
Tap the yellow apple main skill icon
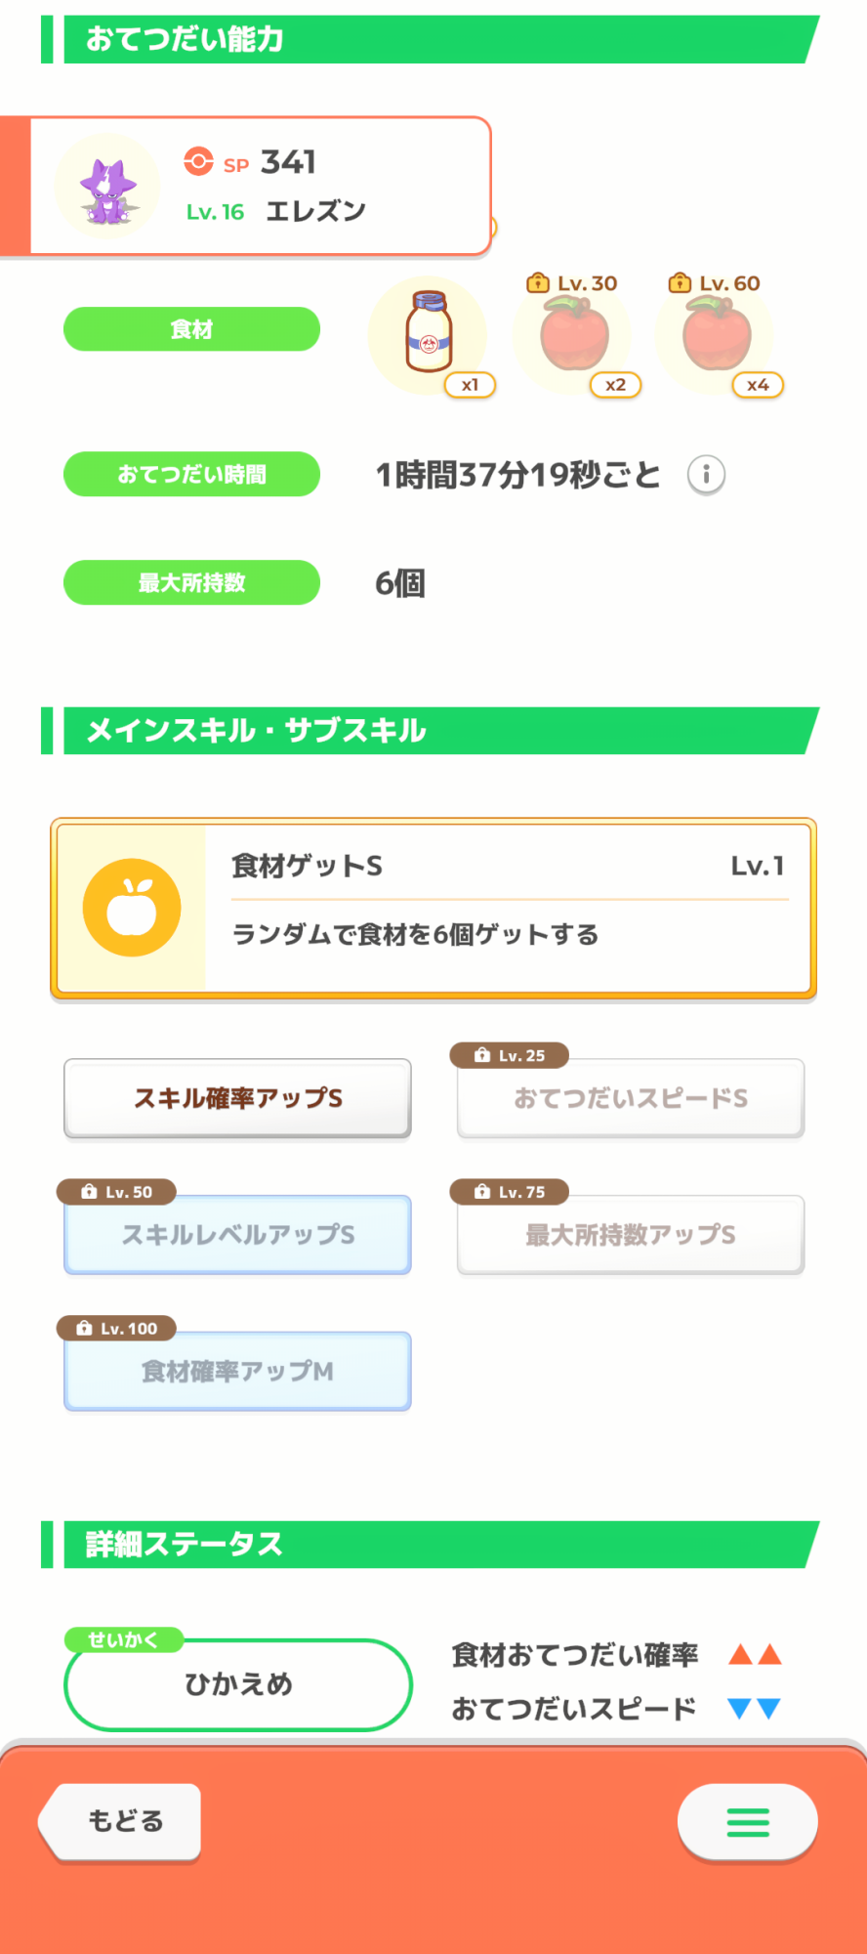click(x=132, y=908)
